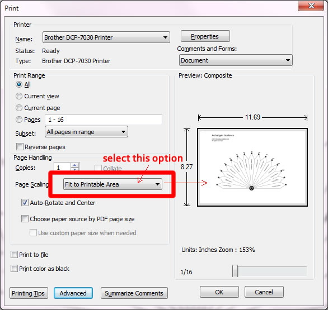The height and width of the screenshot is (310, 328).
Task: Click the Advanced button
Action: 73,293
